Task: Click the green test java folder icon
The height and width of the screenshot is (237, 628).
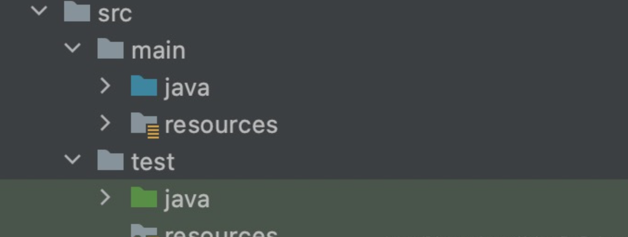Action: [144, 198]
